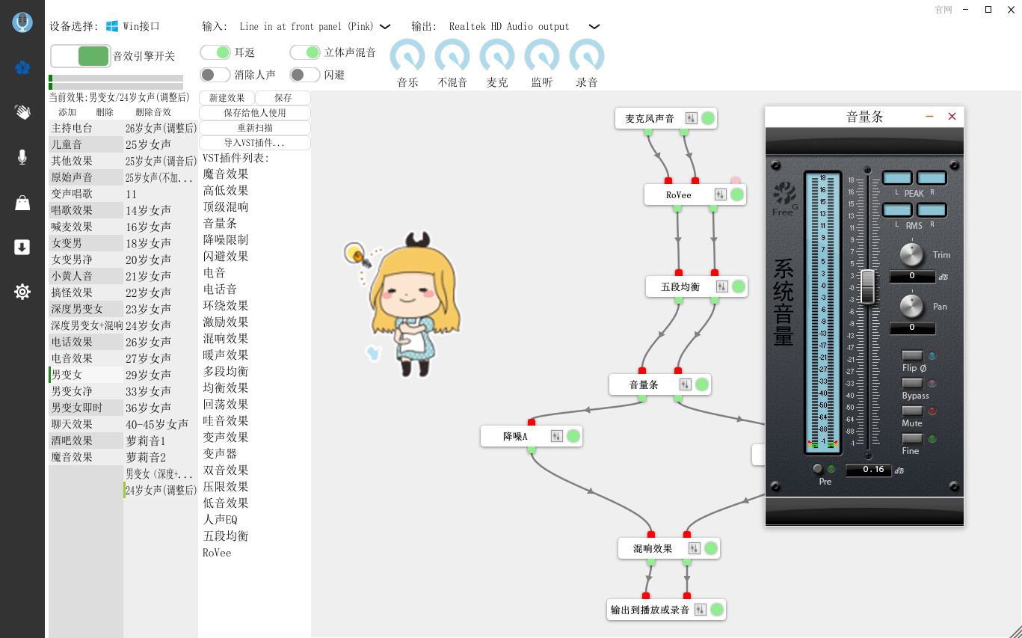
Task: Toggle the Bypass switch in 音量条
Action: pos(912,383)
